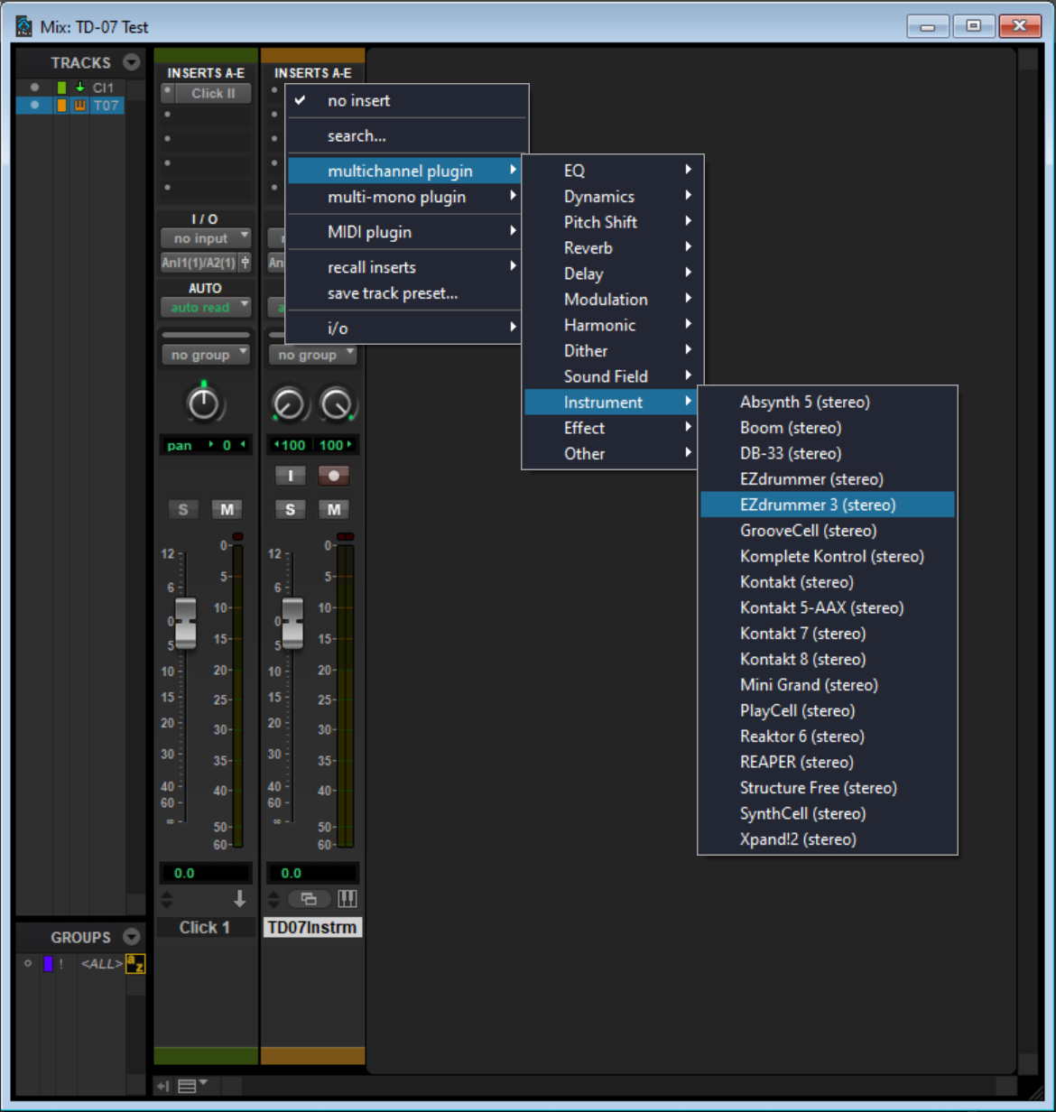Screen dimensions: 1056x1112
Task: Record-enable the TD07Instrm track
Action: tap(334, 476)
